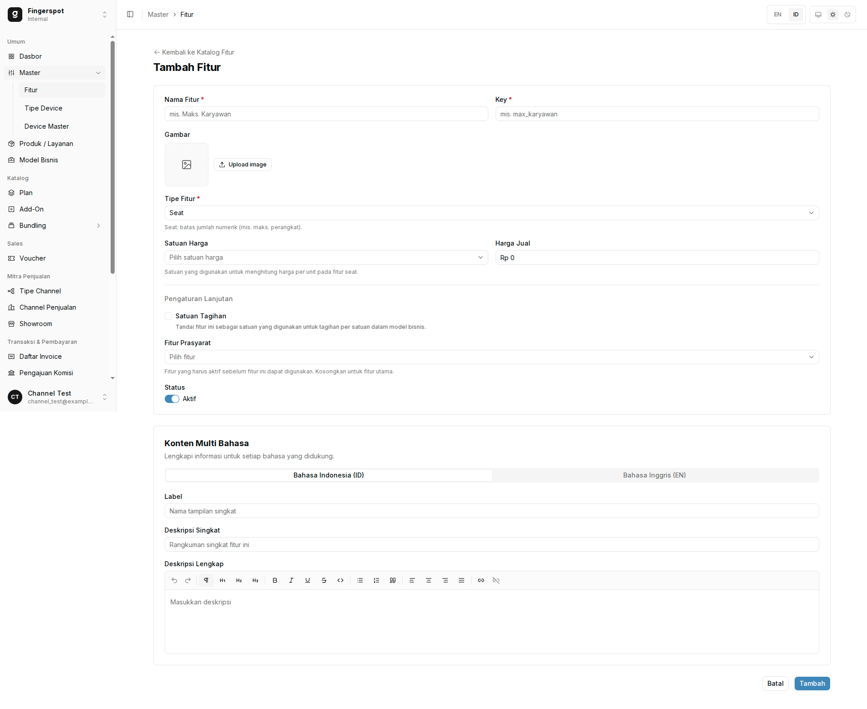Insert bullet list in editor
867x709 pixels.
(360, 580)
